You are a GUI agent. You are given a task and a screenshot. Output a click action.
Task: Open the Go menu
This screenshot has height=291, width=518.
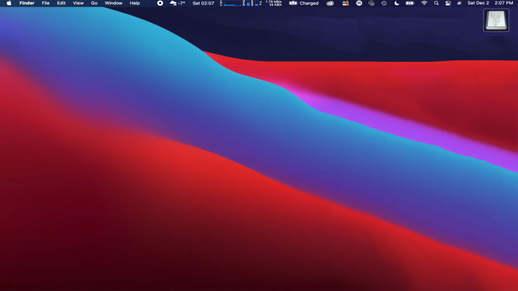pyautogui.click(x=94, y=3)
